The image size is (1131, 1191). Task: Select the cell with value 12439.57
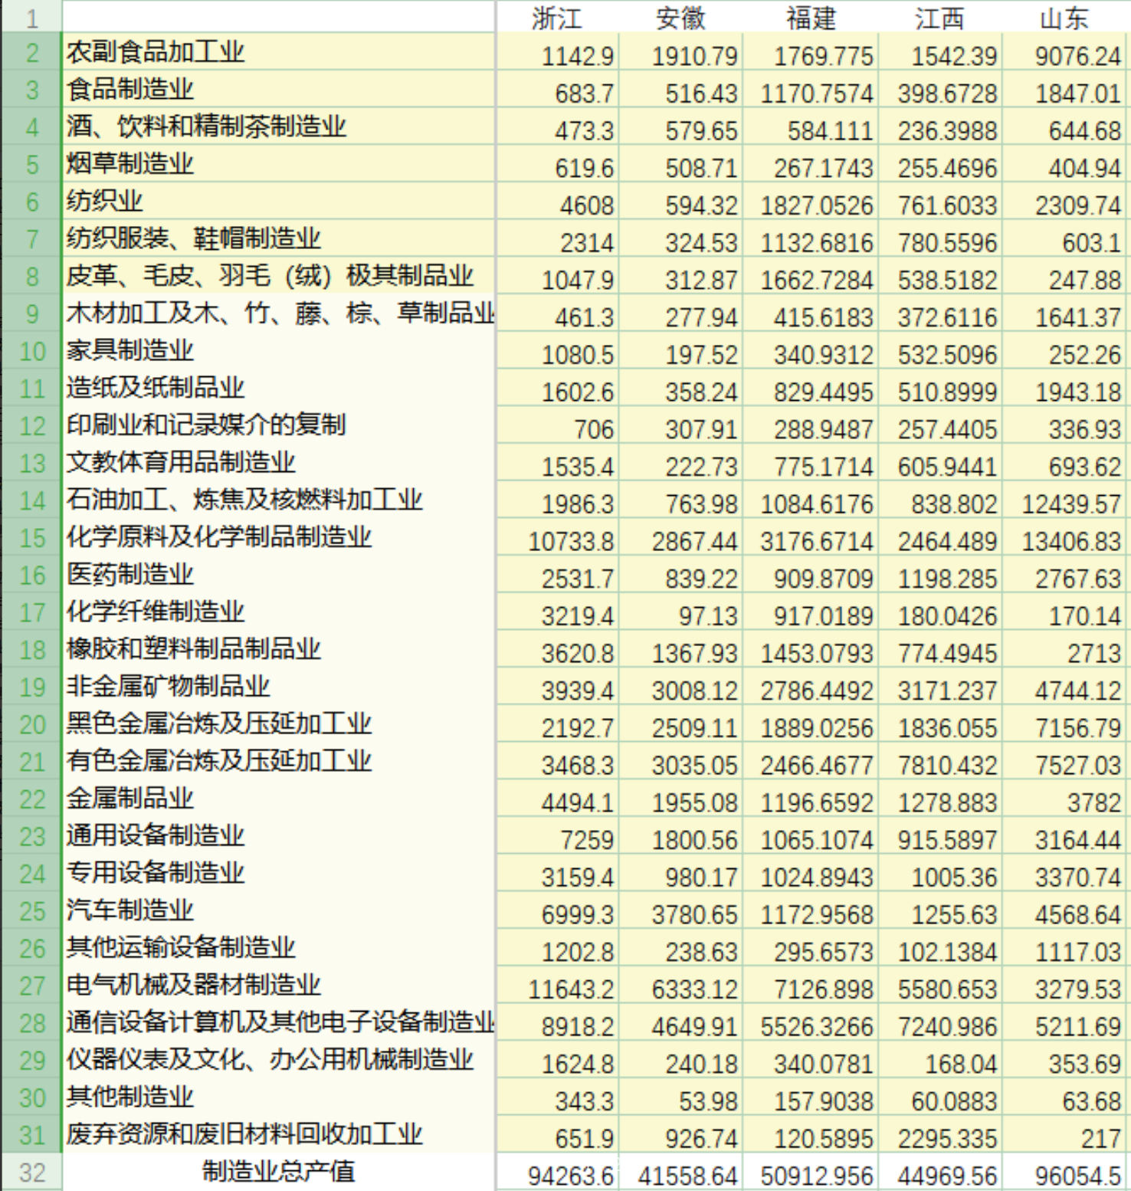(x=1070, y=504)
